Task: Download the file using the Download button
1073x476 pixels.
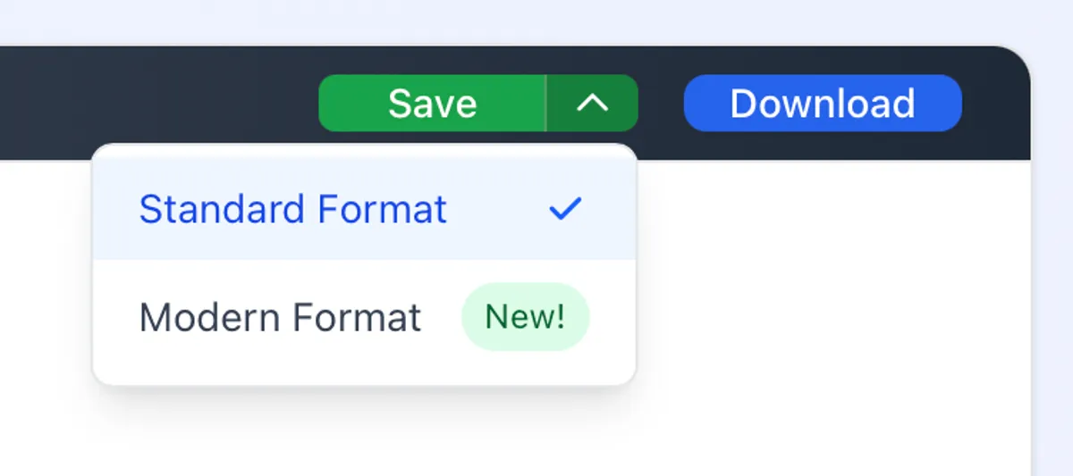Action: [x=822, y=104]
